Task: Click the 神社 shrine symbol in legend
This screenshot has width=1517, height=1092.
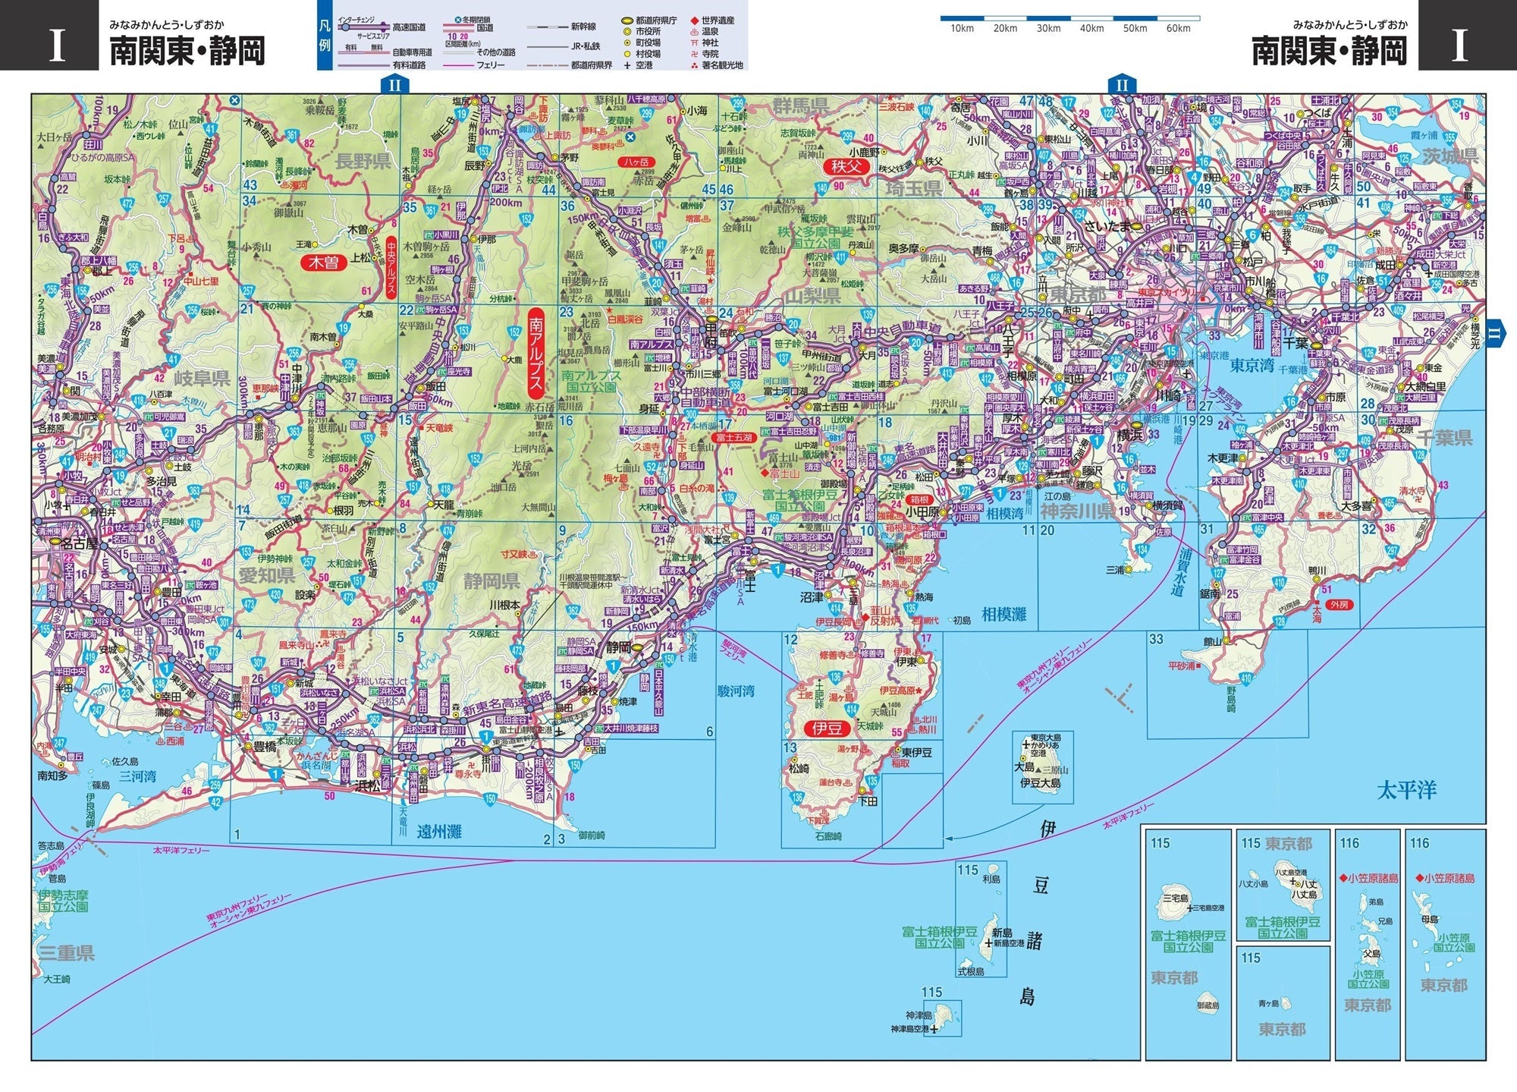Action: pyautogui.click(x=693, y=44)
